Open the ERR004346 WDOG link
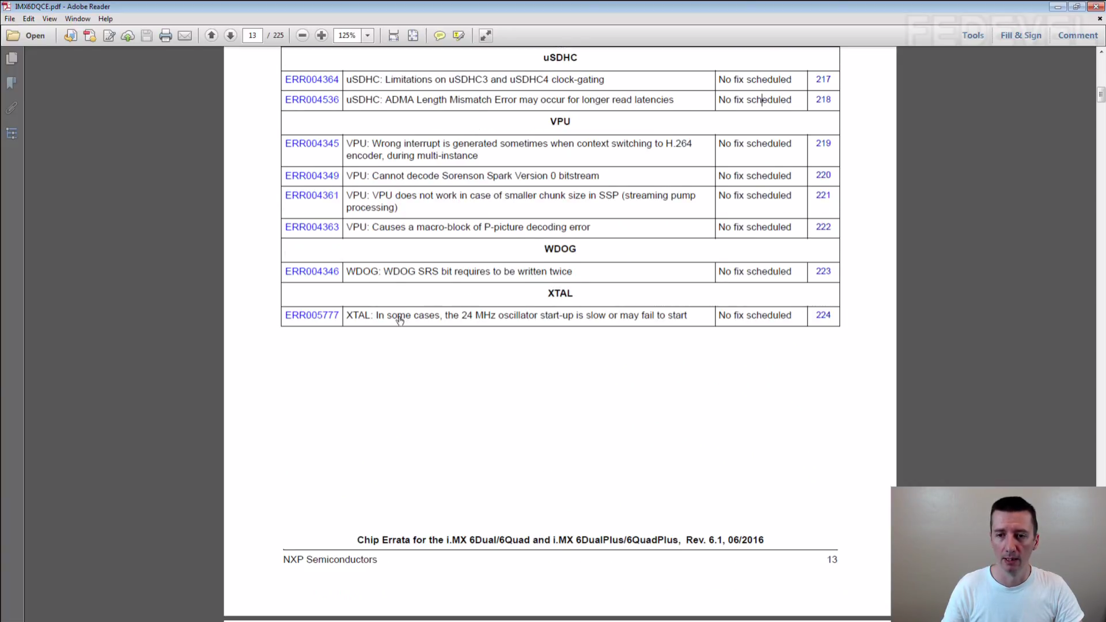1106x622 pixels. (x=312, y=271)
